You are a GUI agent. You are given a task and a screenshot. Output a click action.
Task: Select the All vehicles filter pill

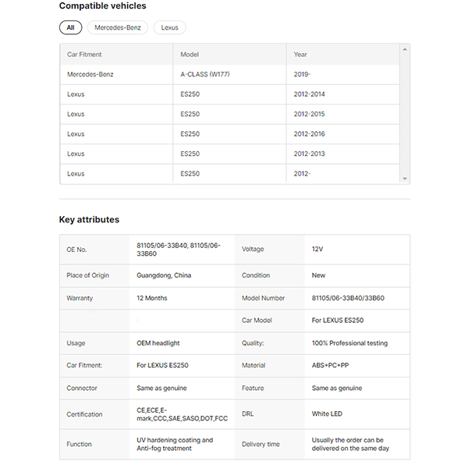coord(70,27)
